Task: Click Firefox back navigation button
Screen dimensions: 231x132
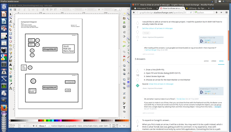Action: pyautogui.click(x=134, y=13)
